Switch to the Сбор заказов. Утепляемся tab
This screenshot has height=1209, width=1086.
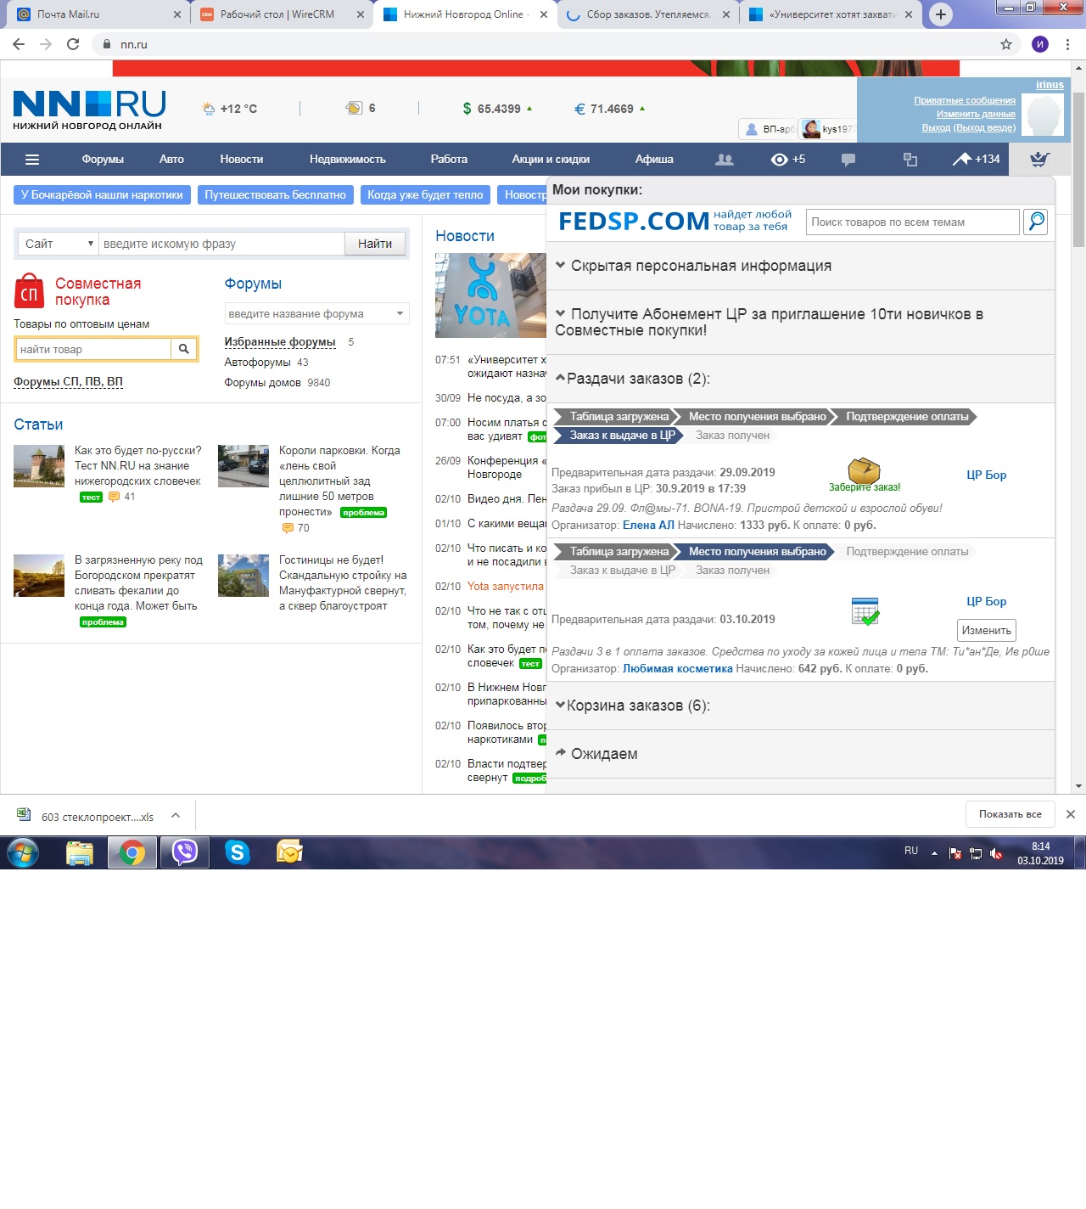pyautogui.click(x=648, y=14)
